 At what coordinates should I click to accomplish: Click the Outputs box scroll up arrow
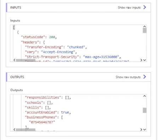145,96
